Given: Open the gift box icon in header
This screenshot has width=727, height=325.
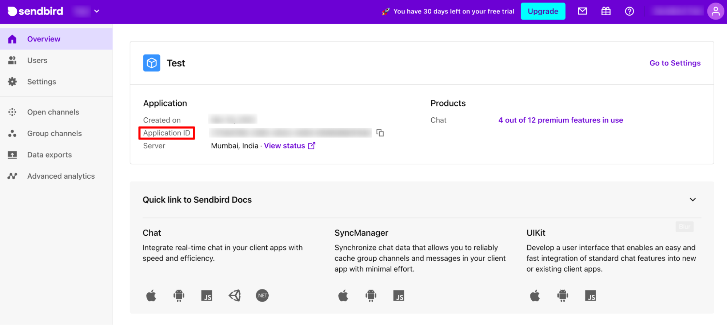Looking at the screenshot, I should coord(606,11).
